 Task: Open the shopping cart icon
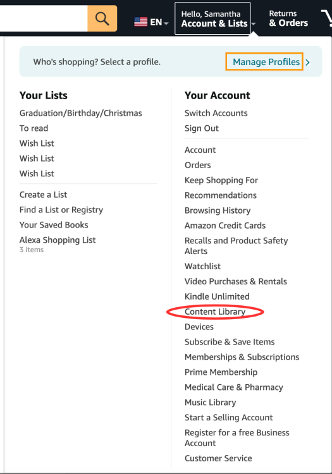click(x=326, y=18)
